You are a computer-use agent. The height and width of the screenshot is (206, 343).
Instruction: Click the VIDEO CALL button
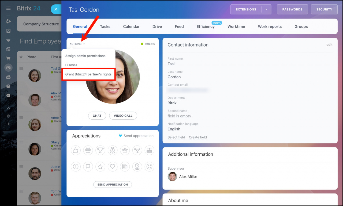pyautogui.click(x=123, y=116)
